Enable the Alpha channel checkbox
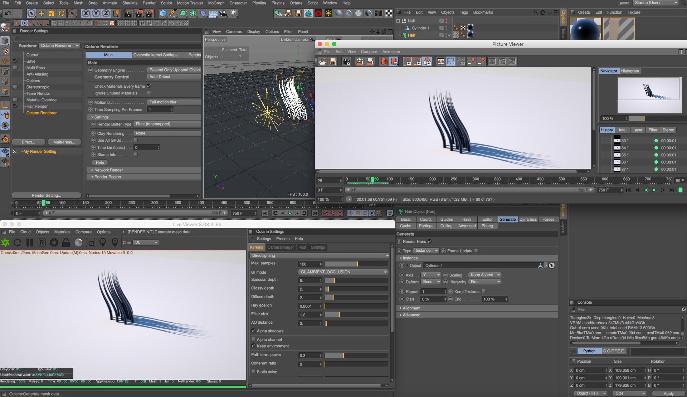 click(253, 339)
